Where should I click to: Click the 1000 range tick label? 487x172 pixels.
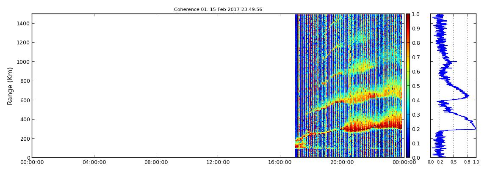[x=22, y=62]
